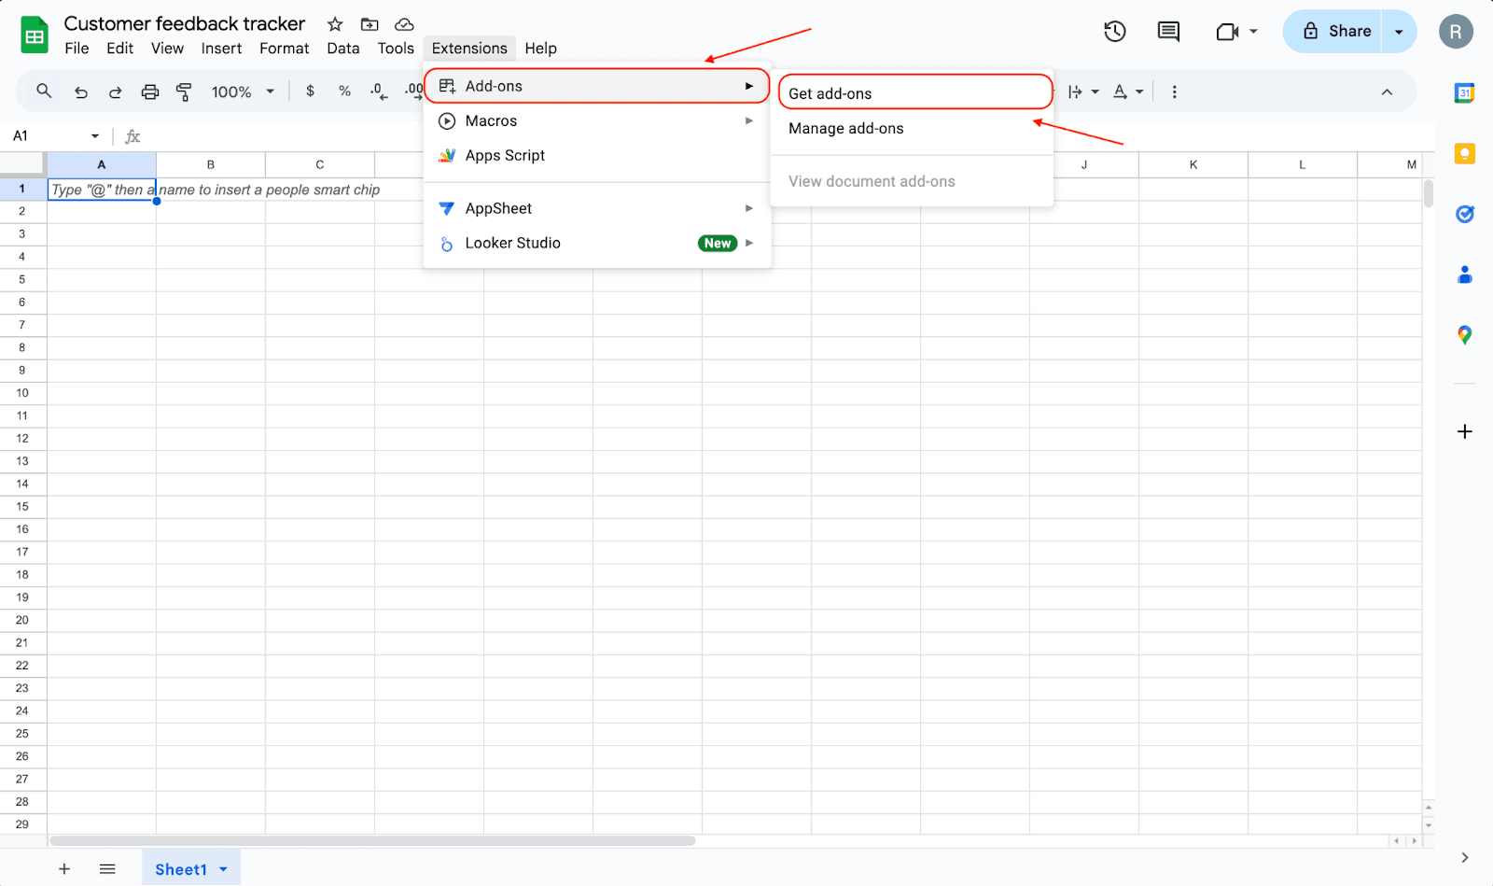Open Google Keep from side panel
The height and width of the screenshot is (886, 1493).
click(x=1464, y=154)
